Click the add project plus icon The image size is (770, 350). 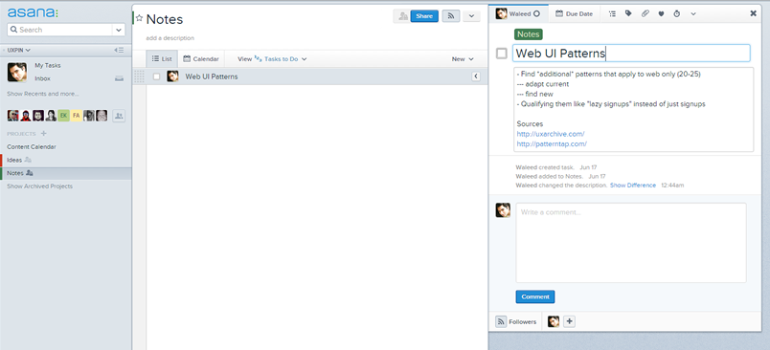(x=44, y=133)
